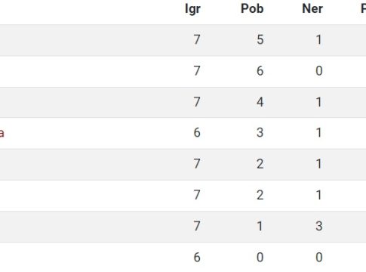Click the Ner value 0 in the last row
The image size is (366, 272).
pyautogui.click(x=319, y=258)
